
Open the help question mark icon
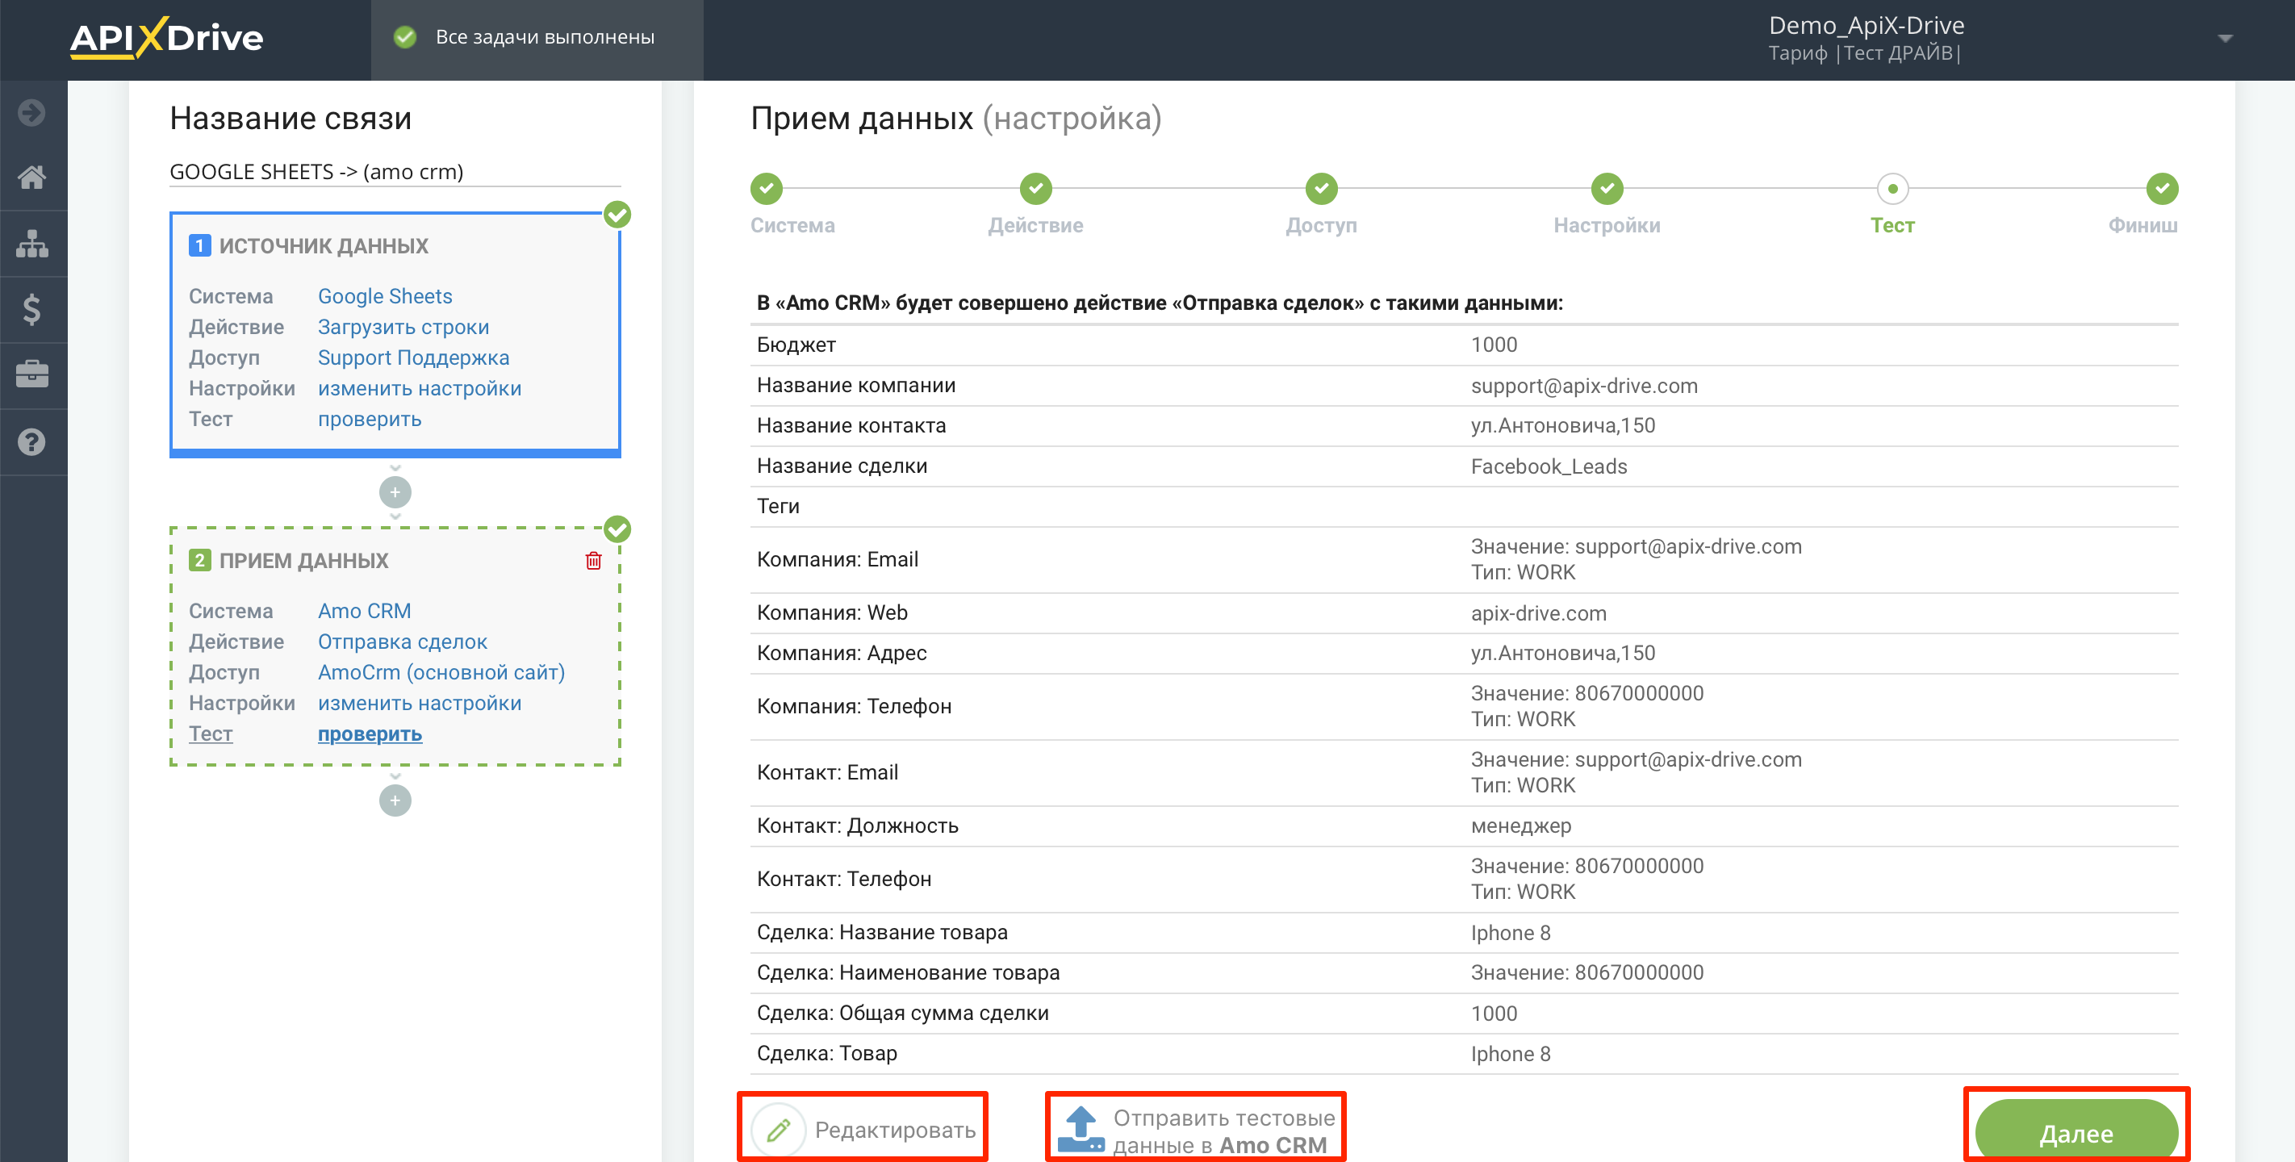[x=32, y=442]
